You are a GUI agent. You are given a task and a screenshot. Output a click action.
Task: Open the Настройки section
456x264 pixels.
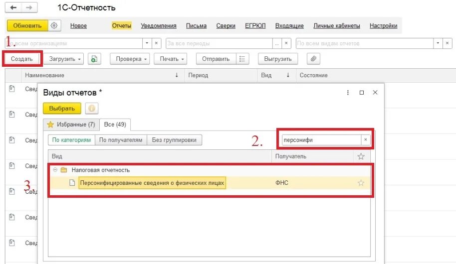383,26
